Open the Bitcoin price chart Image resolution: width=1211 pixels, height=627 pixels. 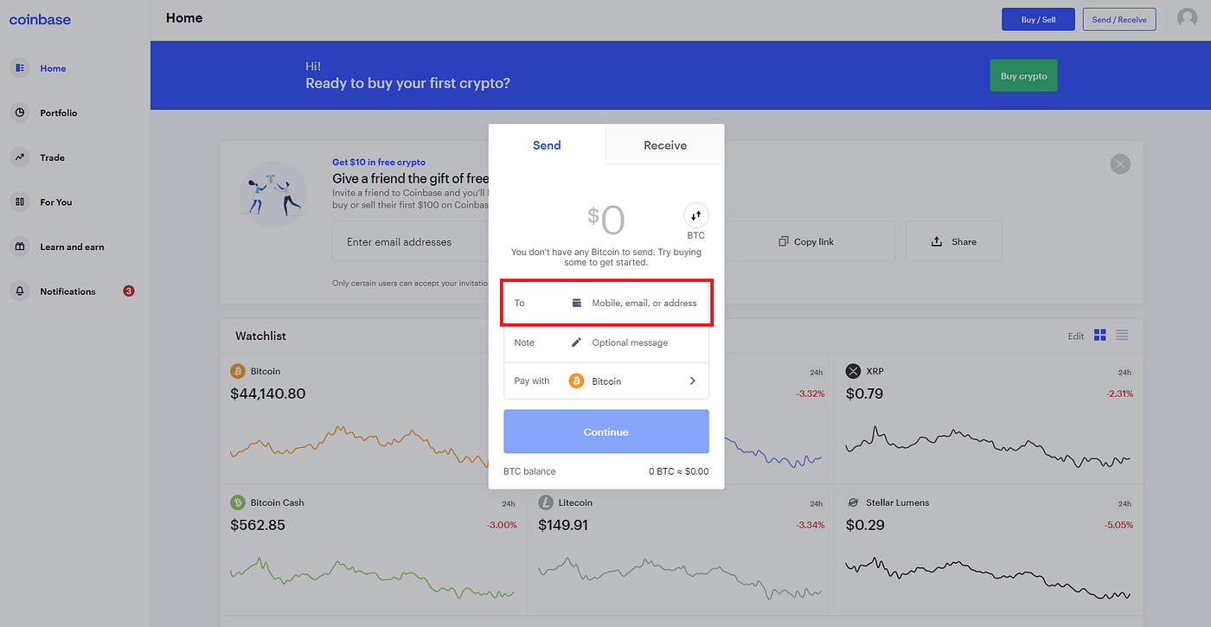tap(359, 446)
